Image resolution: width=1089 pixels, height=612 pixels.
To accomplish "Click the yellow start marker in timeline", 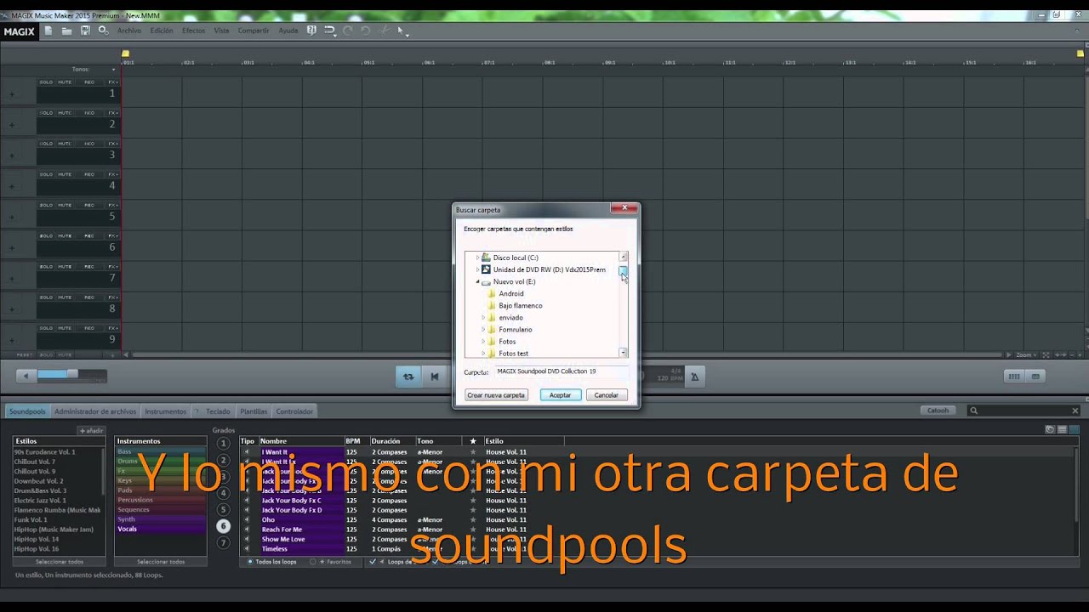I will (x=125, y=54).
